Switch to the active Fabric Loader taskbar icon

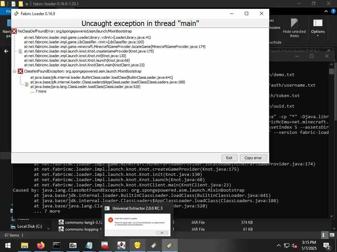[x=169, y=245]
